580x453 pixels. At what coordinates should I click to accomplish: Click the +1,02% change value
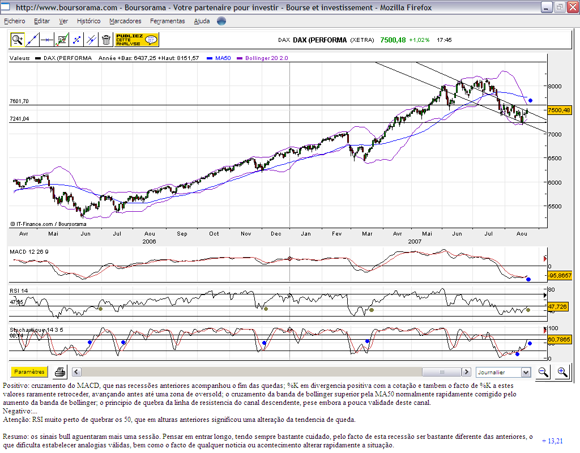419,40
